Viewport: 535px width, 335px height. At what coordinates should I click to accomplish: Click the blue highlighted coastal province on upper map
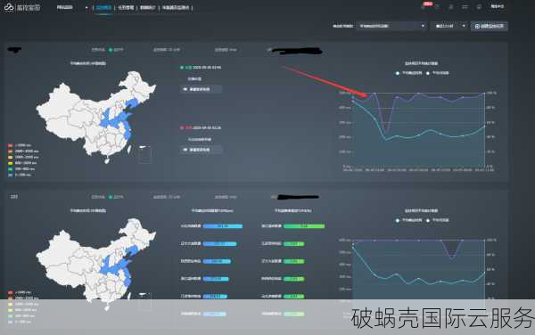pos(128,132)
